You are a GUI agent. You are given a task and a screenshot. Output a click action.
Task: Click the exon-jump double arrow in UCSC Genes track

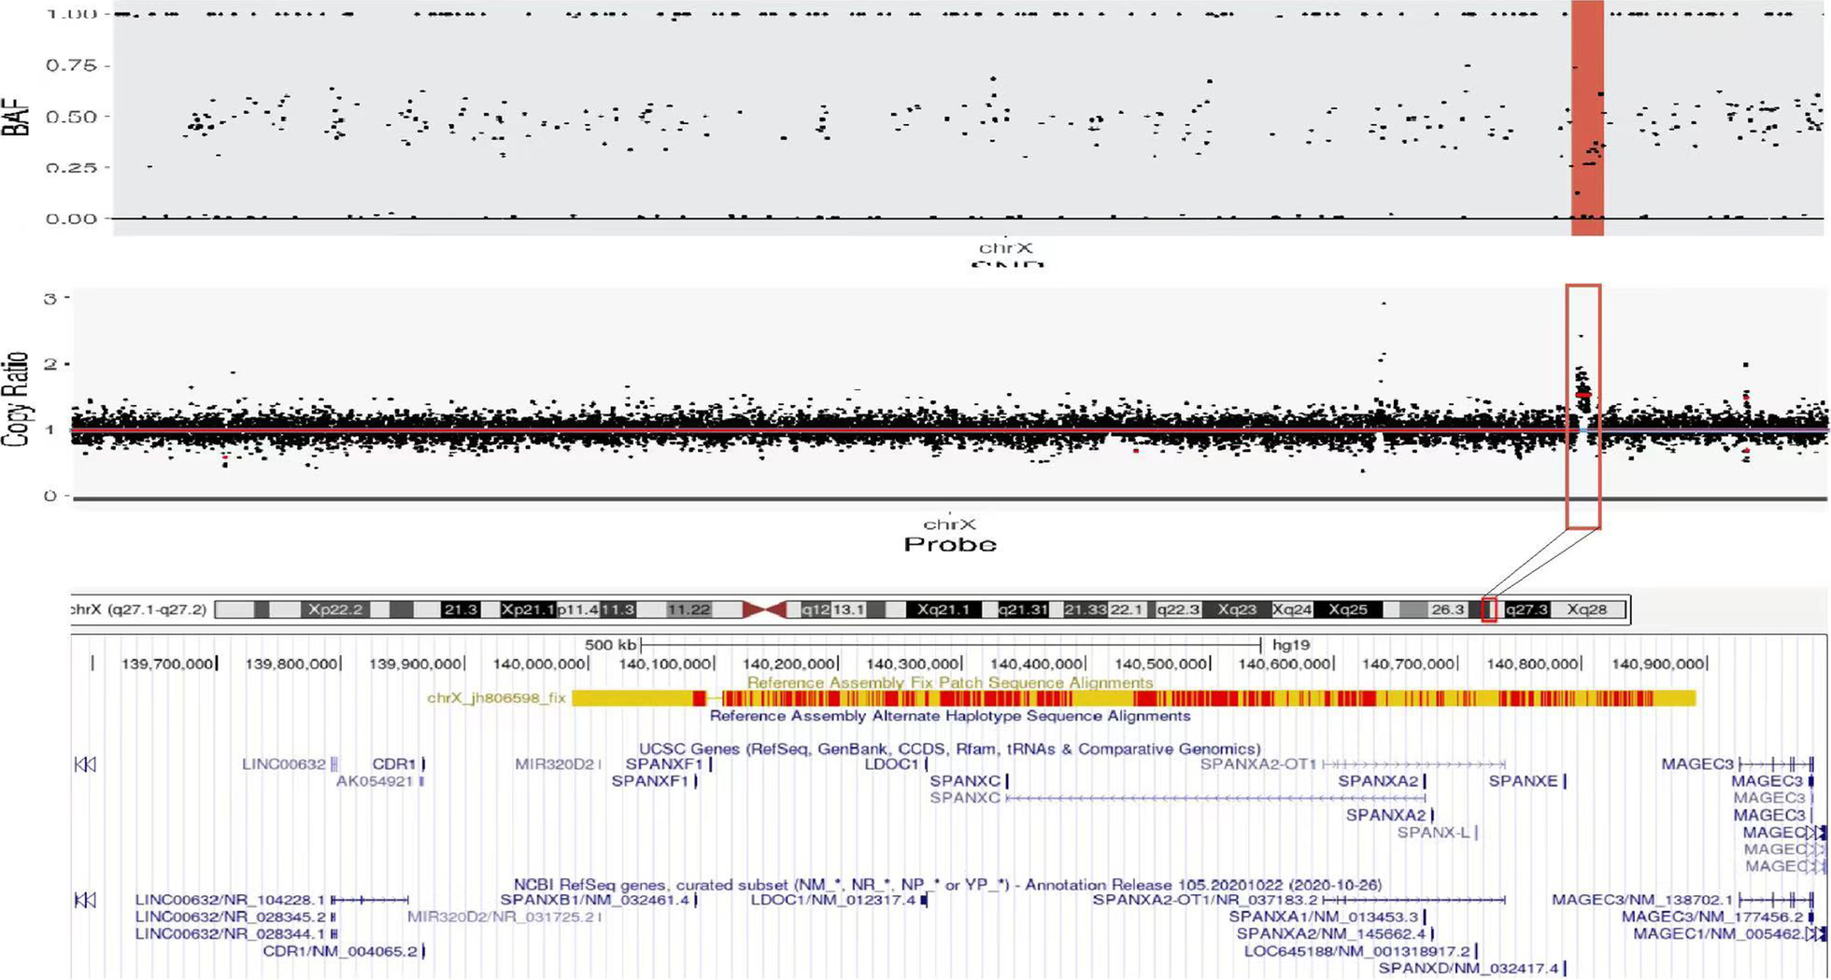85,764
